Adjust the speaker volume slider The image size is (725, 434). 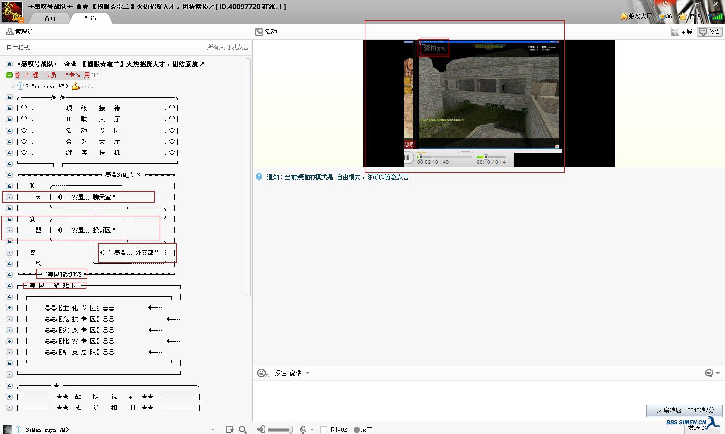coord(280,430)
